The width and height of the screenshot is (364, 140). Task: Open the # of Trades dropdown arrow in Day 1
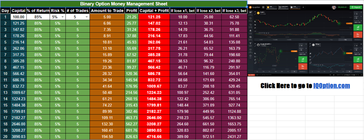coord(87,17)
